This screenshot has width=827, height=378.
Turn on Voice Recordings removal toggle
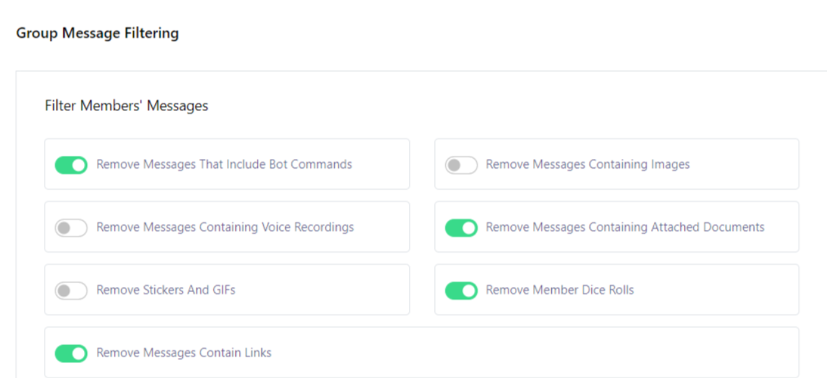point(71,227)
